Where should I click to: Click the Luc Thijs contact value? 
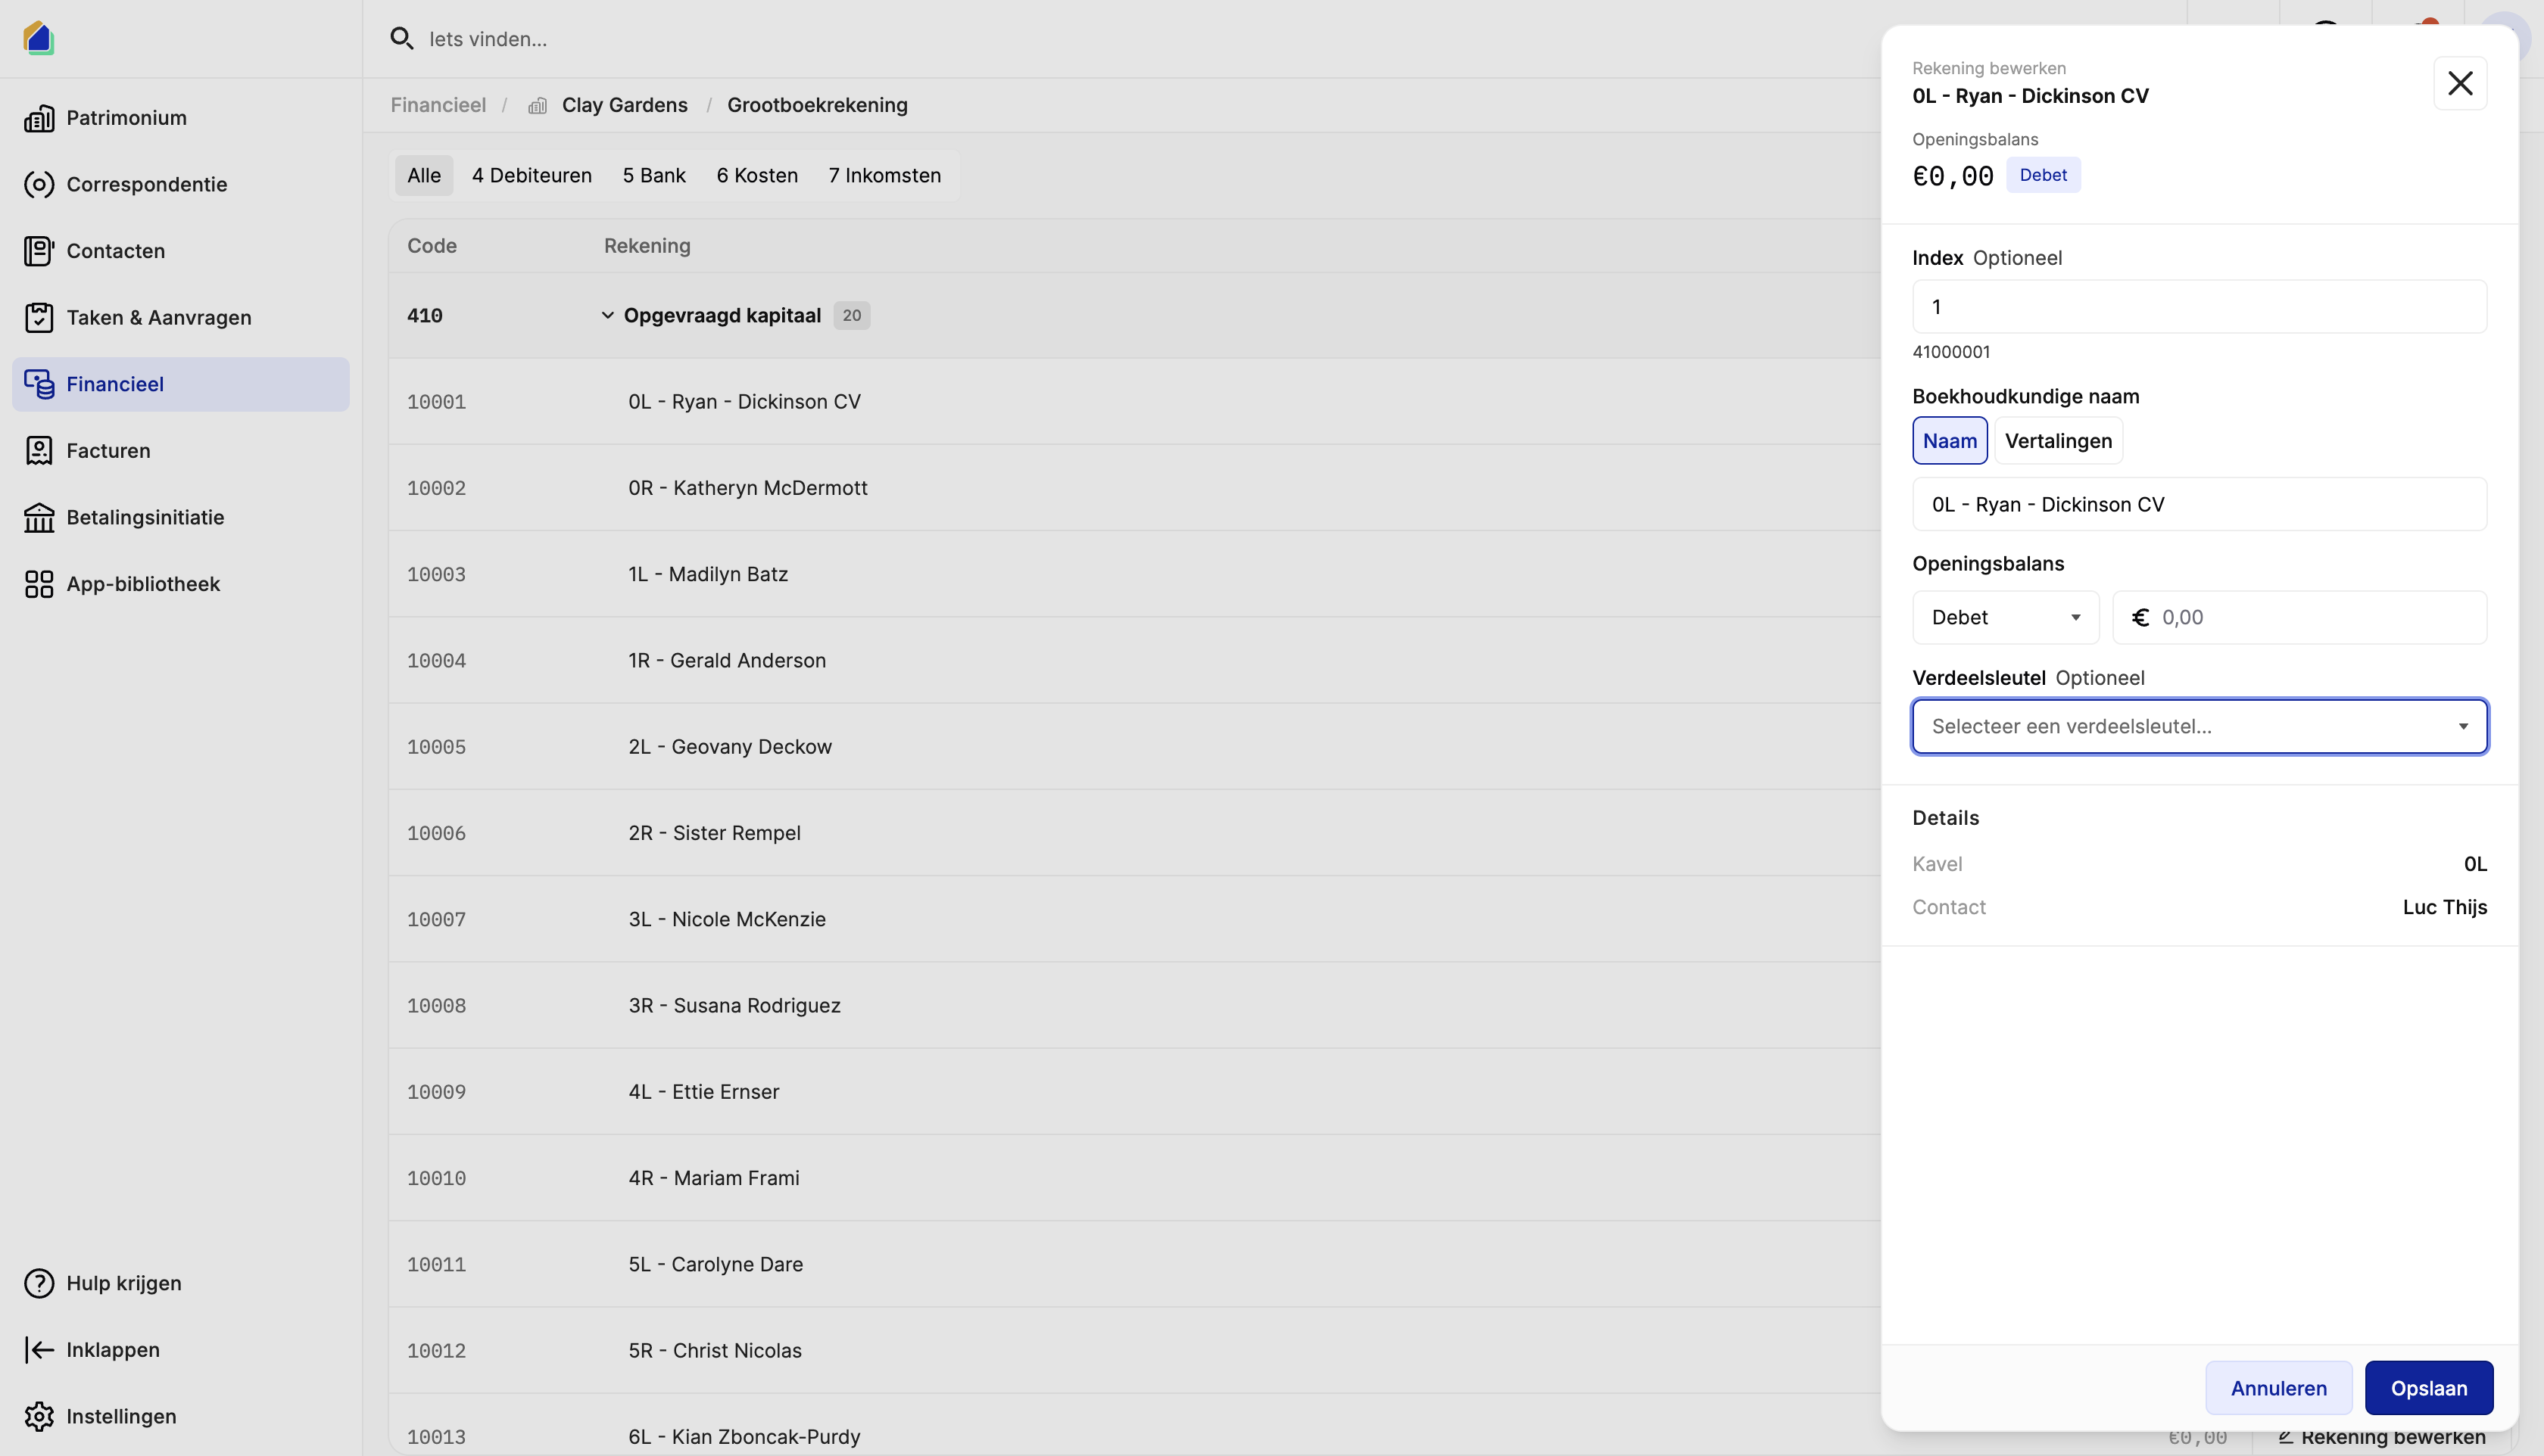click(2445, 907)
